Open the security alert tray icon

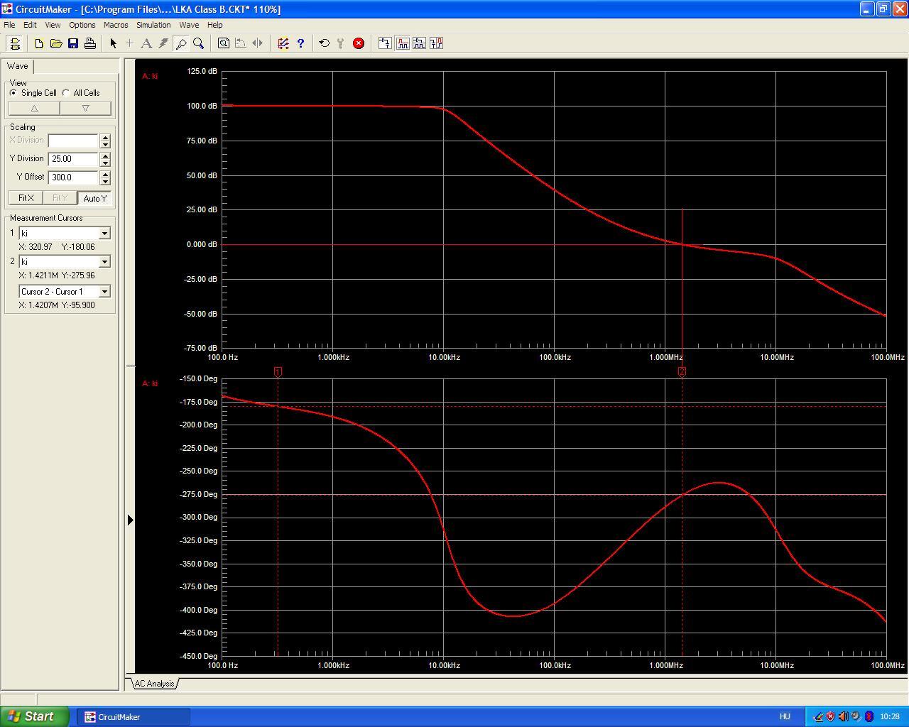tap(830, 716)
